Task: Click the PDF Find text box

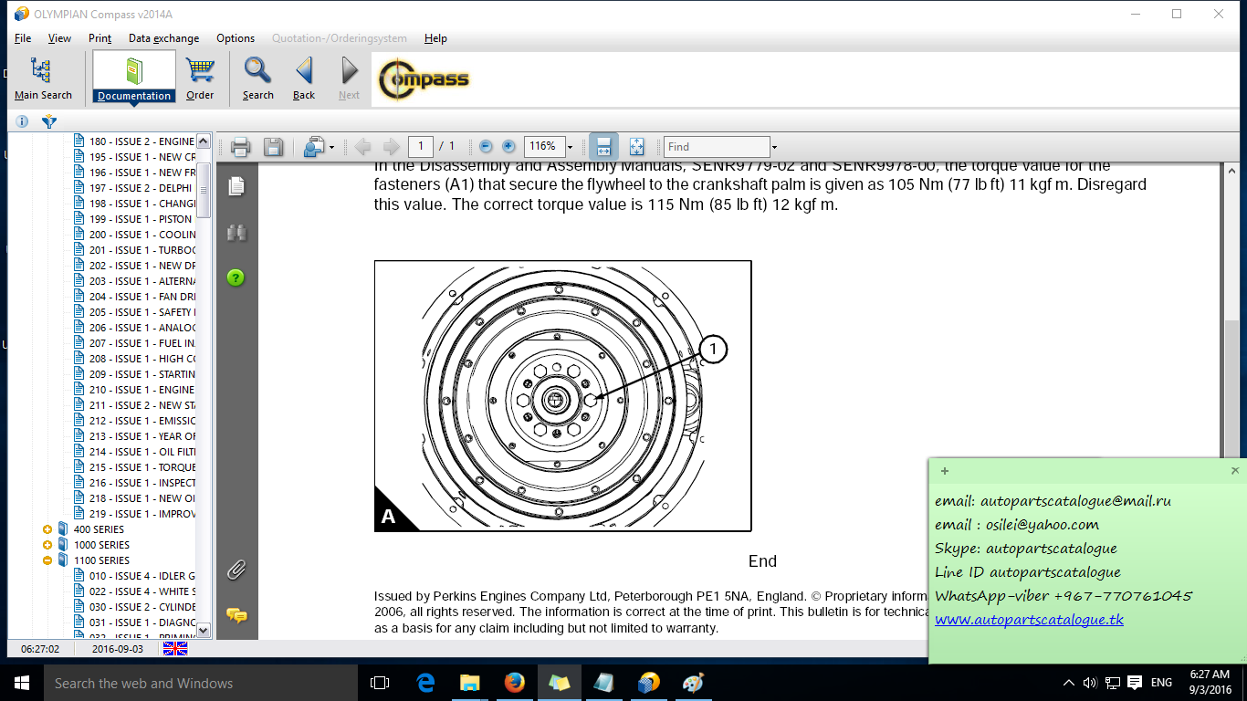Action: coord(718,146)
